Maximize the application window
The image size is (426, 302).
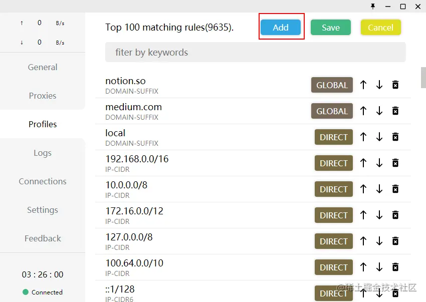click(403, 6)
